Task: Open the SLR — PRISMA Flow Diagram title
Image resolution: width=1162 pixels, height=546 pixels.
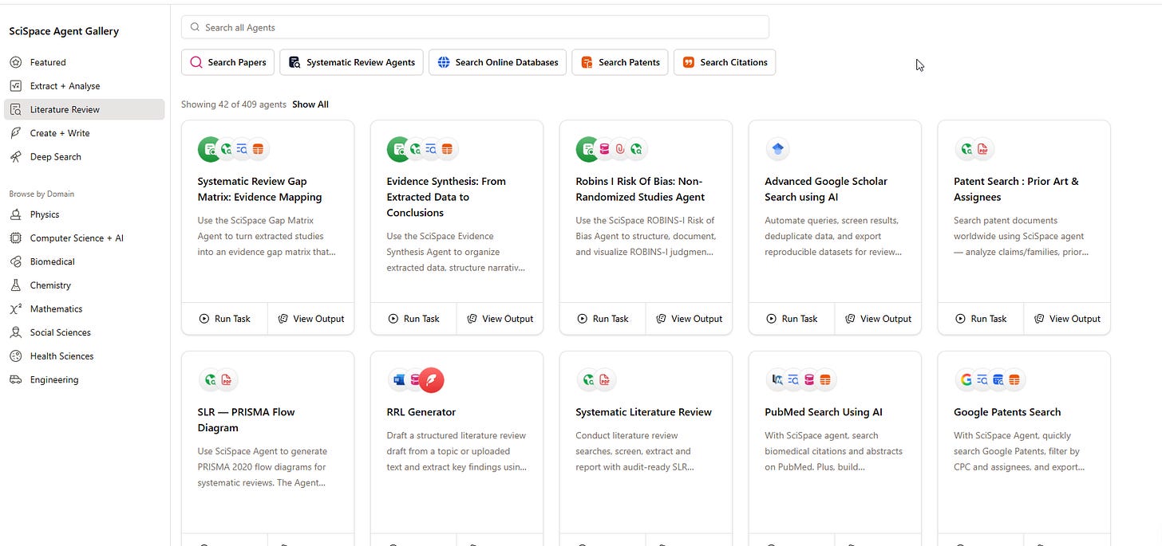Action: [247, 420]
